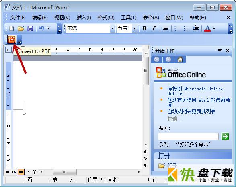Click the vertical scrollbar down arrow

coord(146,145)
